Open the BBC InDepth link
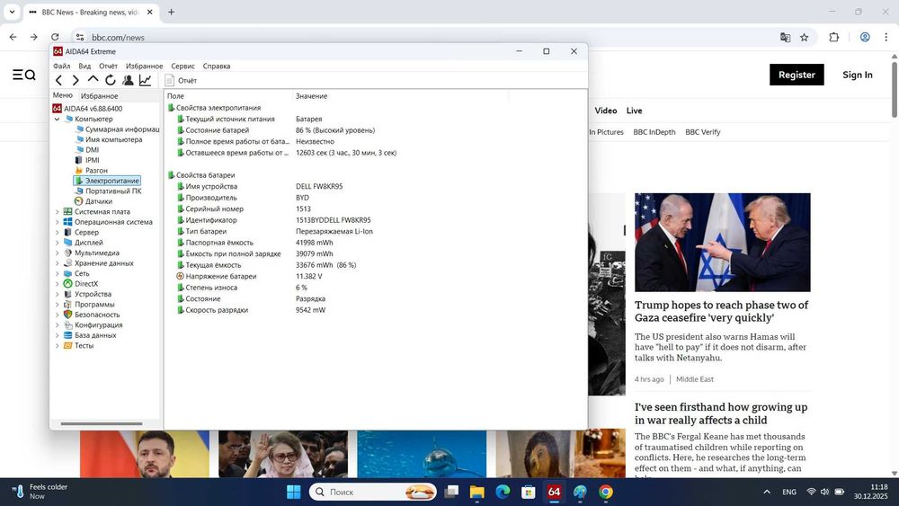Viewport: 899px width, 506px height. [x=654, y=132]
